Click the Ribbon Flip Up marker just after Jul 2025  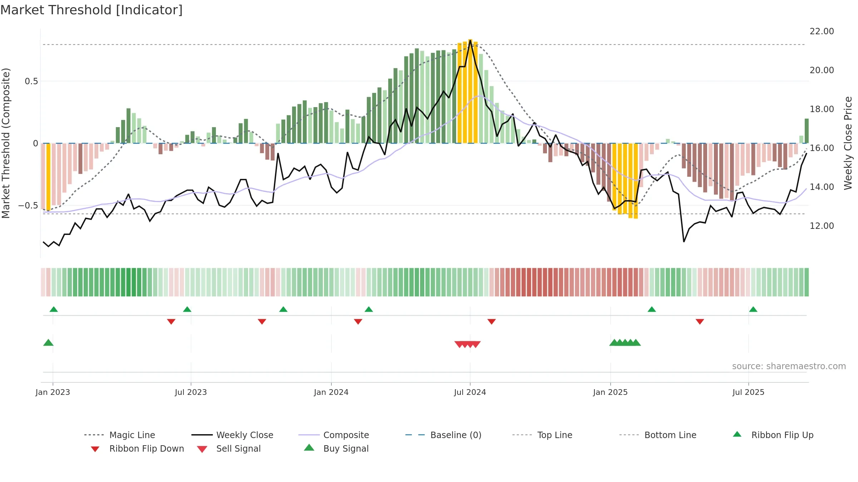pyautogui.click(x=753, y=309)
